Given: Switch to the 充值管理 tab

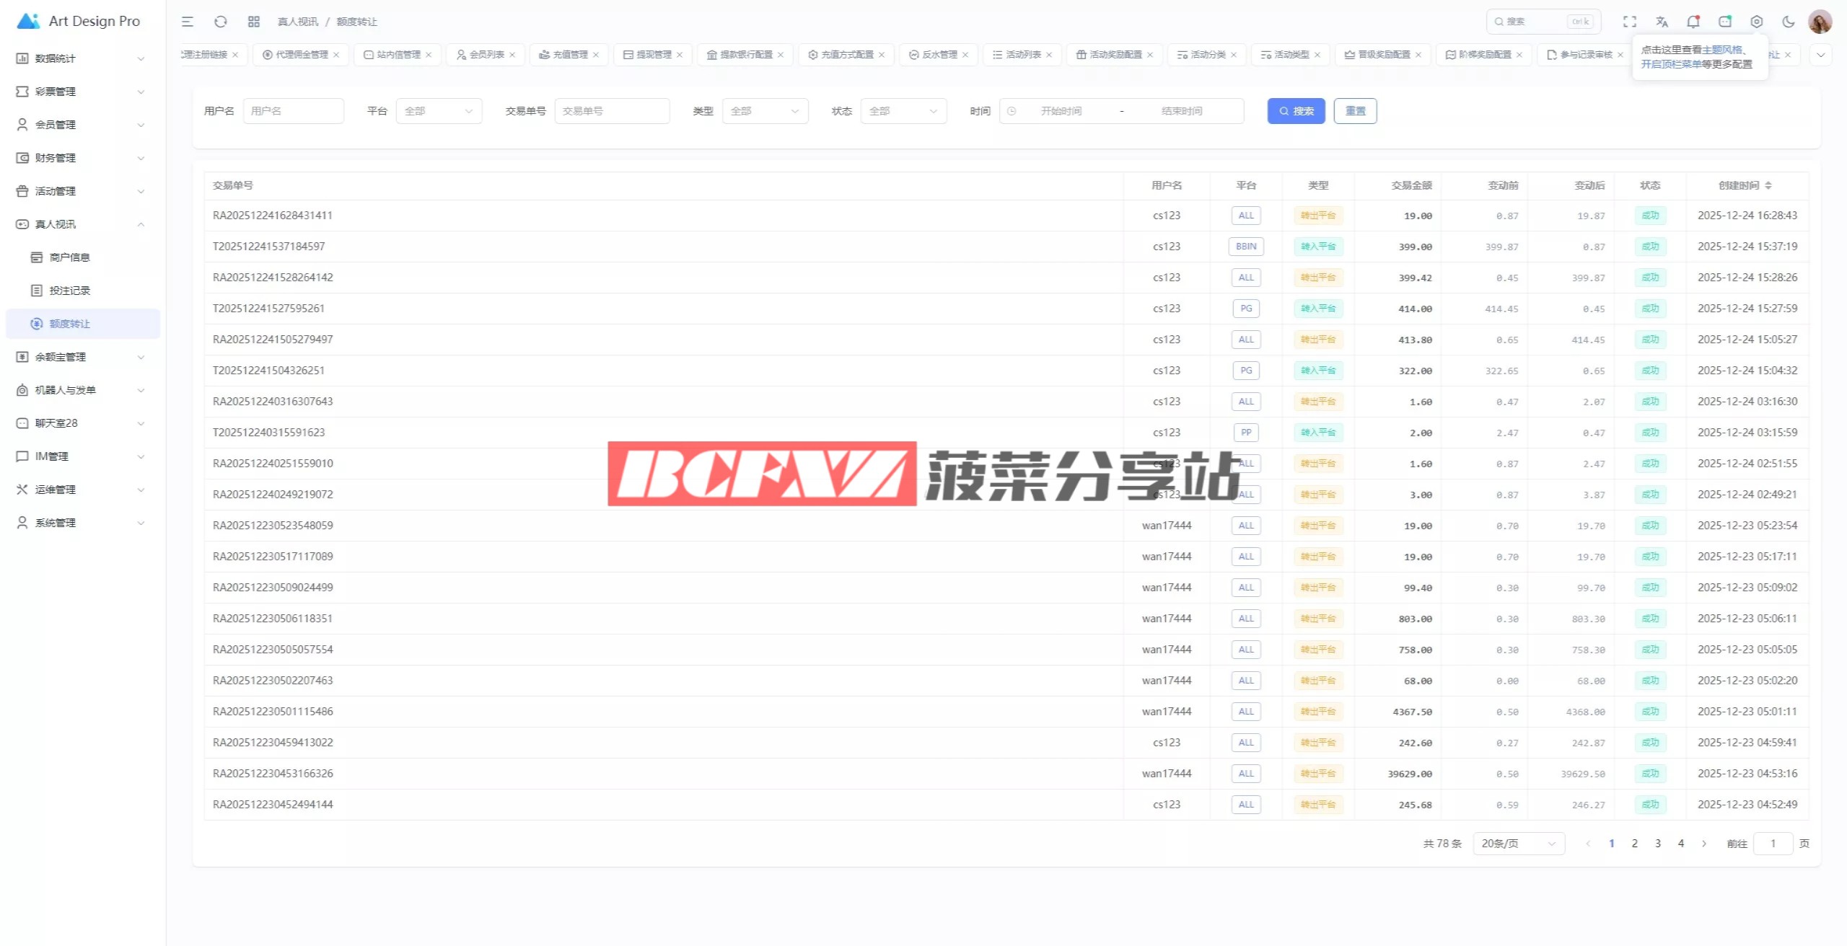Looking at the screenshot, I should click(569, 55).
